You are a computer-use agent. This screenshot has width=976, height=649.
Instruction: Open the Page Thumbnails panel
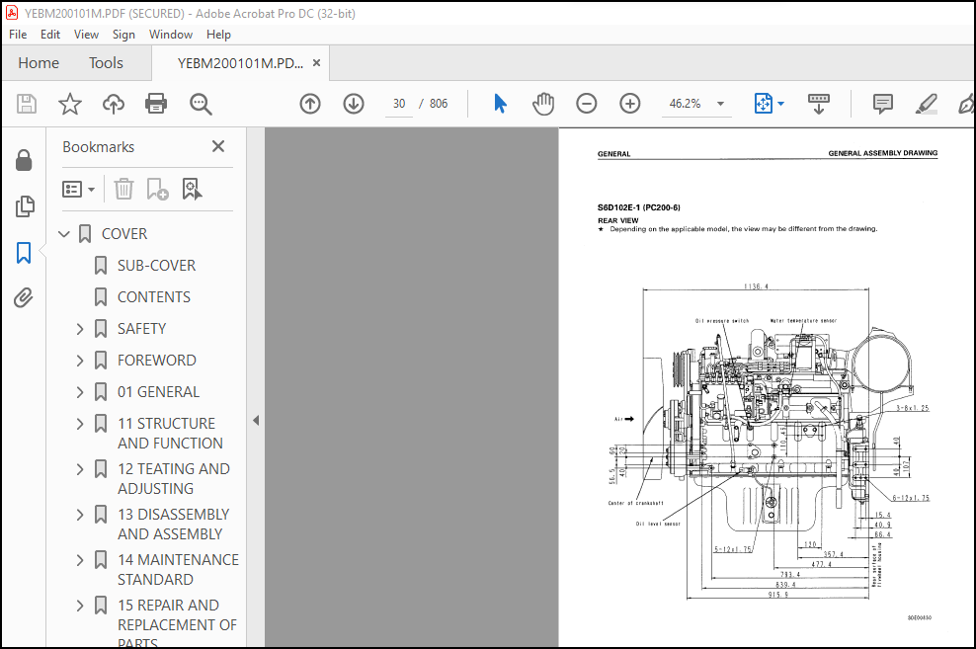(x=25, y=206)
